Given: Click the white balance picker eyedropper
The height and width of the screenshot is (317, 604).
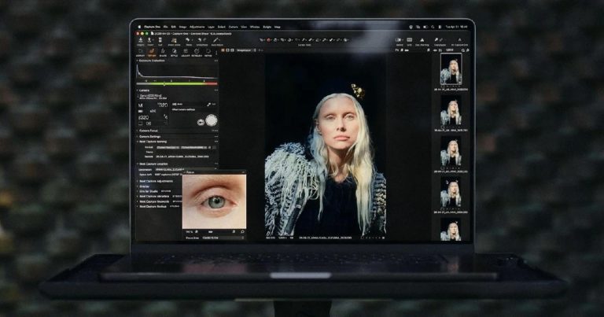Looking at the screenshot, I should (x=209, y=105).
